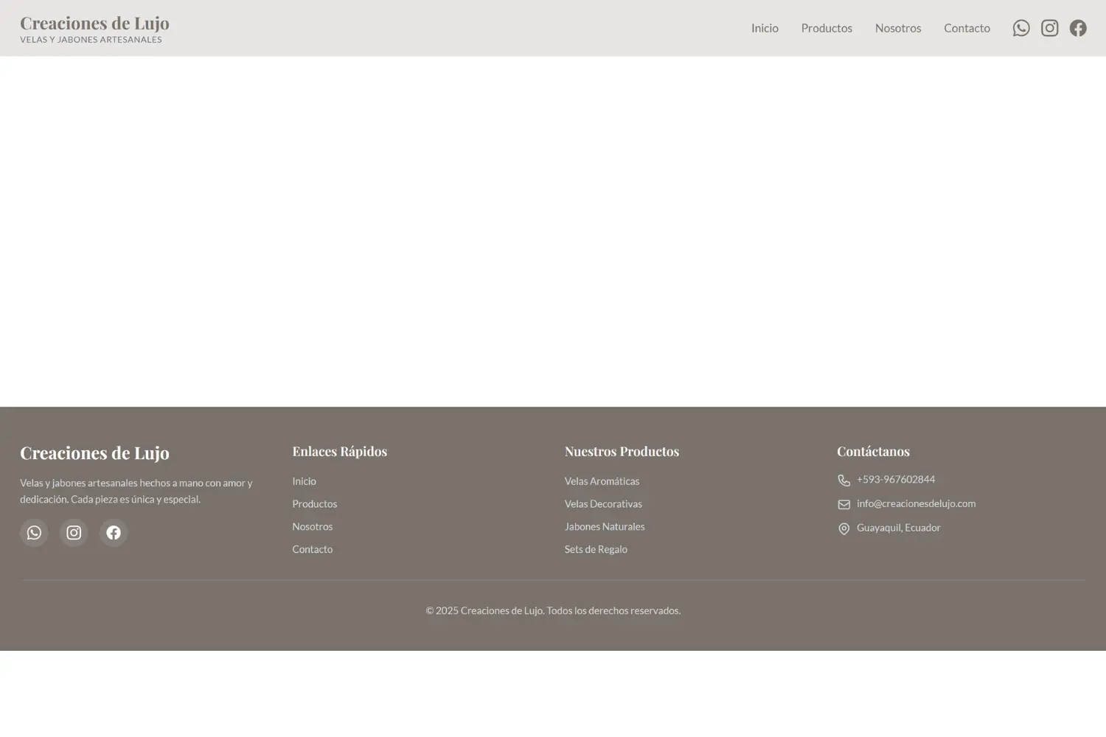
Task: Click the info@creacionesdelujo.com email address
Action: [x=916, y=504]
